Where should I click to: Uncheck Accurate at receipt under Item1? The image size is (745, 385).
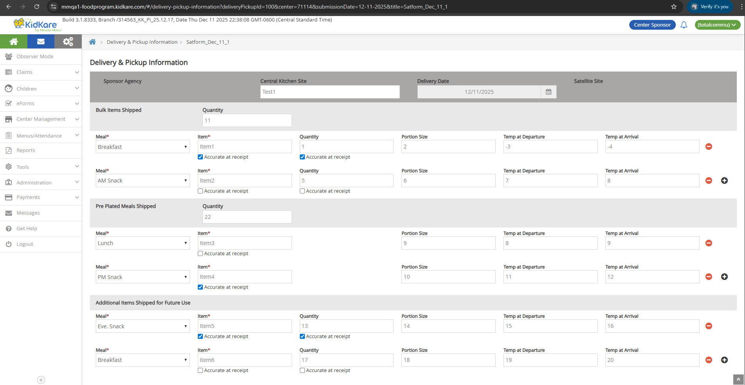click(x=201, y=157)
